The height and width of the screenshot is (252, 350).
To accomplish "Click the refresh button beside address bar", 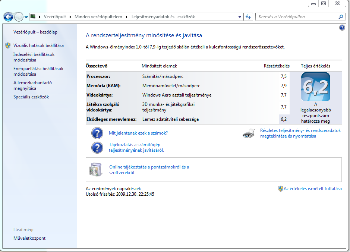I will 248,17.
